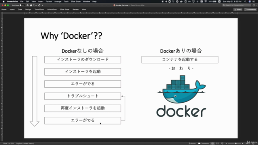
Task: Toggle the AutoSave switch
Action: [22, 5]
